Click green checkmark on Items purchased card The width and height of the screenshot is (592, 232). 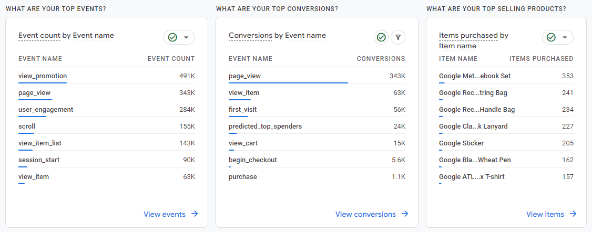click(551, 37)
